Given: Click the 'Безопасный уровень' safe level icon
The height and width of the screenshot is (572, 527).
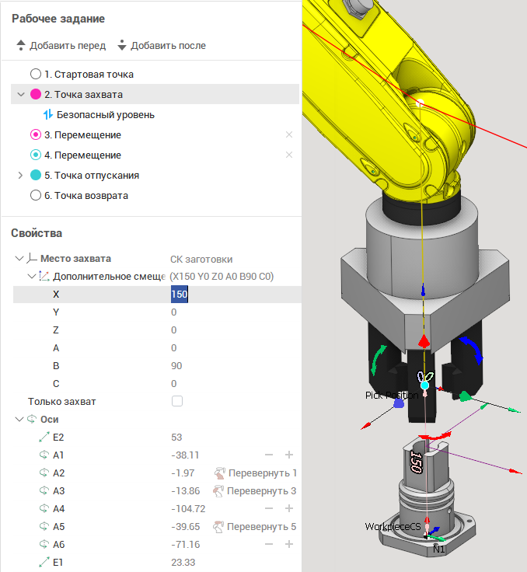Looking at the screenshot, I should [48, 115].
